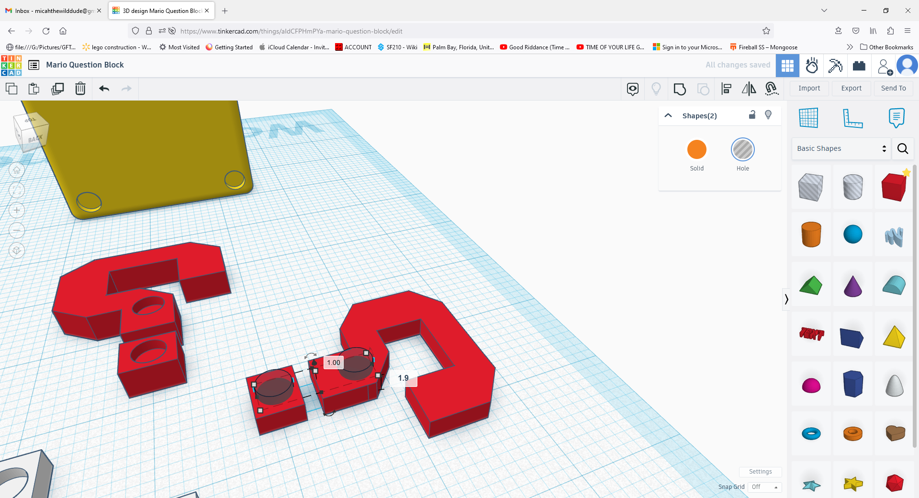Click the Home view icon on left sidebar
This screenshot has height=498, width=919.
point(16,170)
